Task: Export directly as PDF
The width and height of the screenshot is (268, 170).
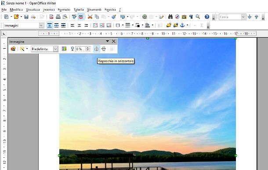Action: (51, 17)
